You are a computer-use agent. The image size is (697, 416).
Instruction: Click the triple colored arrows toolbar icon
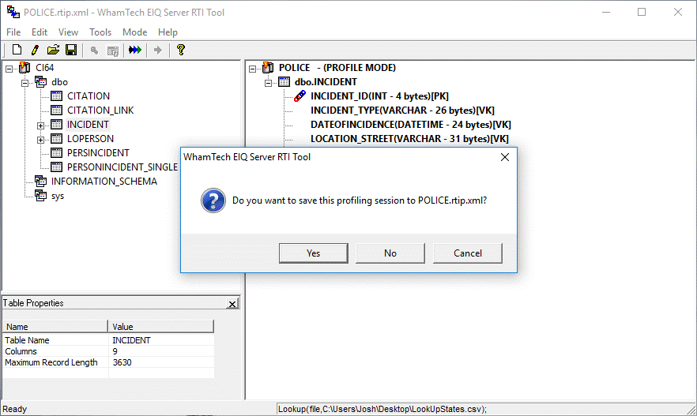click(x=134, y=50)
